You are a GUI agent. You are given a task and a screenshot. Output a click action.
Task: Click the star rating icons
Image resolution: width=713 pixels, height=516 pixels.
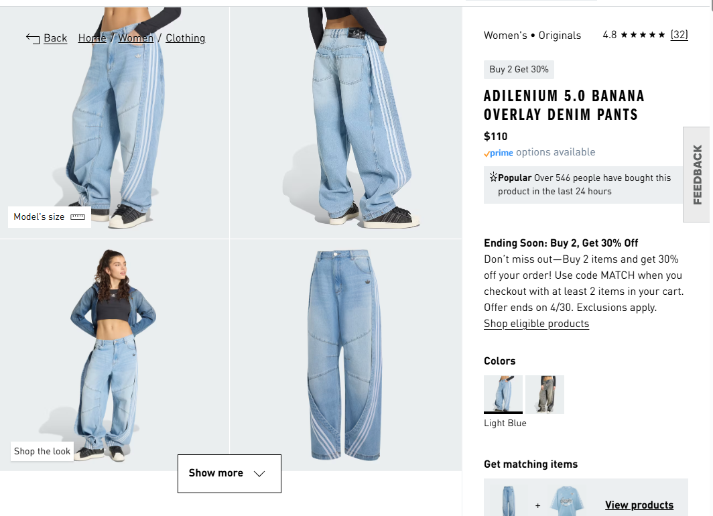pyautogui.click(x=643, y=35)
